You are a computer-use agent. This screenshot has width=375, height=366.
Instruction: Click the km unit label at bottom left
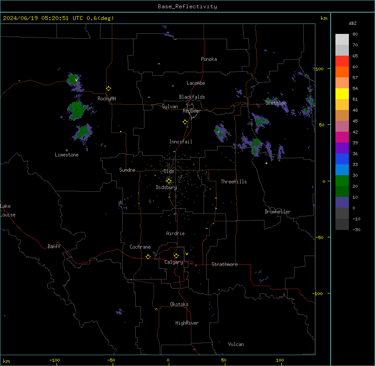(7, 361)
